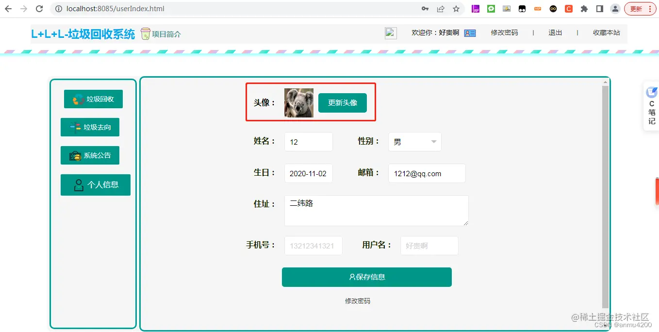
Task: Click the form panel vertical scrollbar
Action: point(605,197)
